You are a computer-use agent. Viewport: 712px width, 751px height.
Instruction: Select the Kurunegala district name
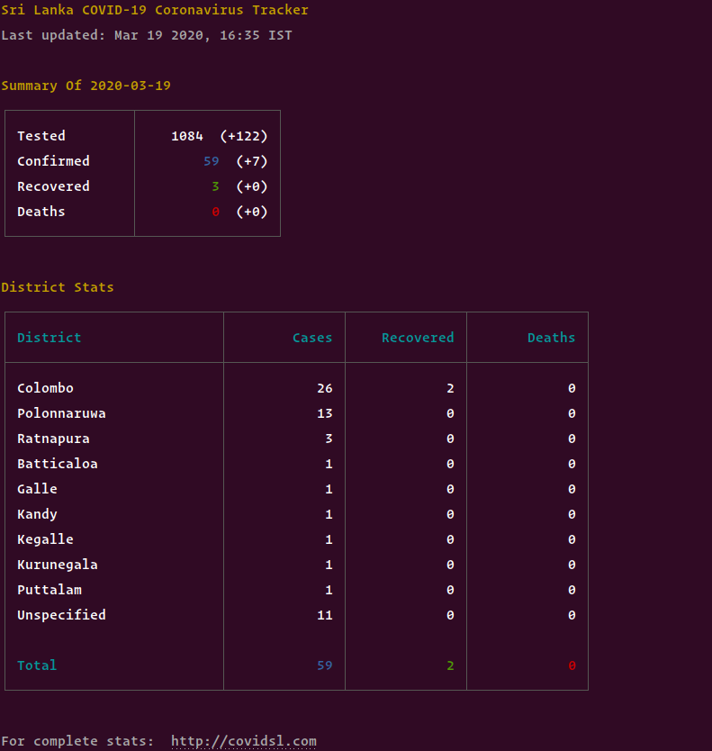pos(58,565)
